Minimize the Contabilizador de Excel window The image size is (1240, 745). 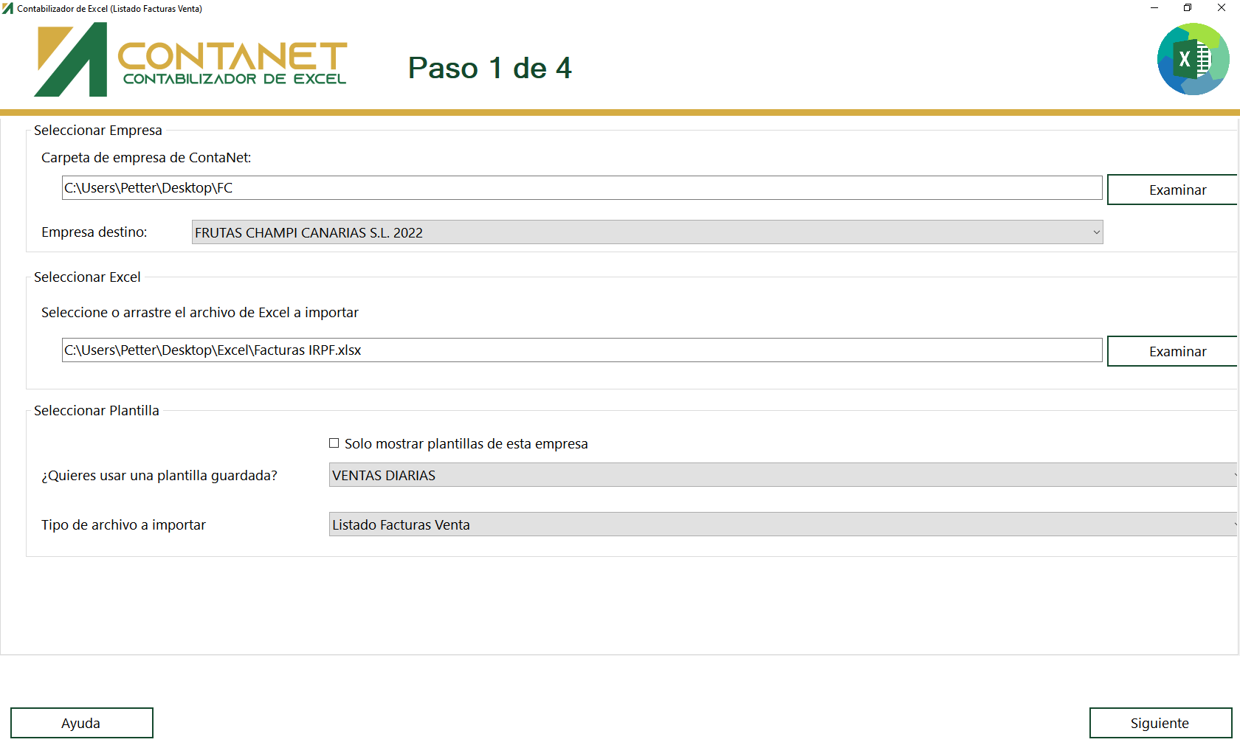1154,8
